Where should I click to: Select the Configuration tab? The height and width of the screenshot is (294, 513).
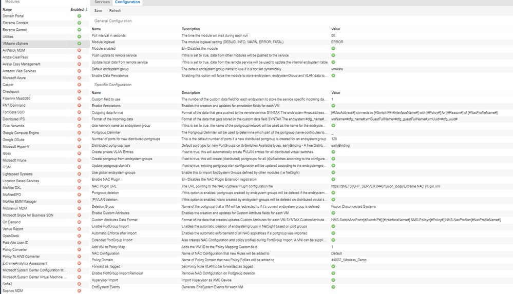(127, 2)
